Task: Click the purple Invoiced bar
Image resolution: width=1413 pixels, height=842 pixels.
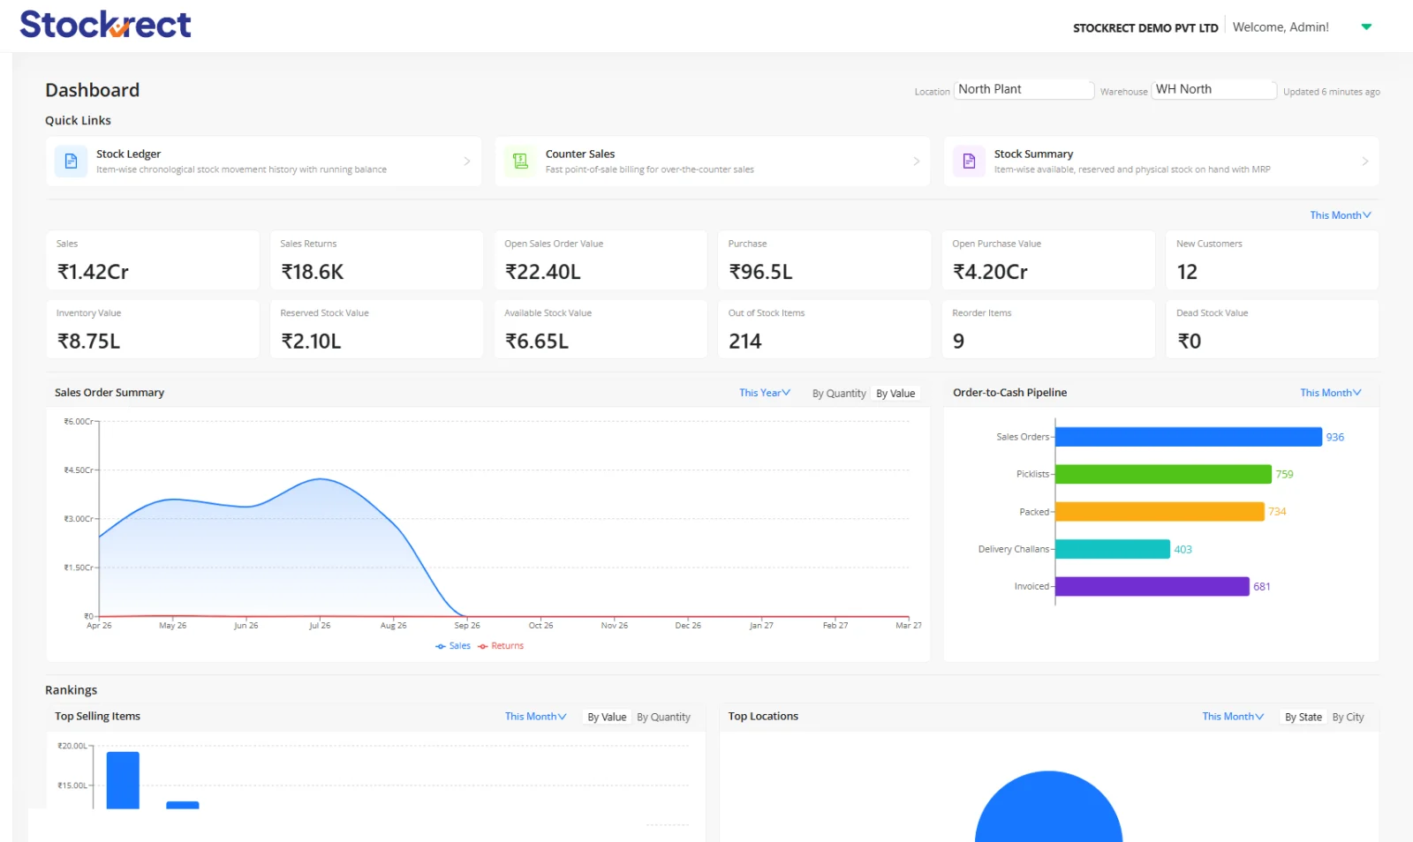Action: (x=1152, y=586)
